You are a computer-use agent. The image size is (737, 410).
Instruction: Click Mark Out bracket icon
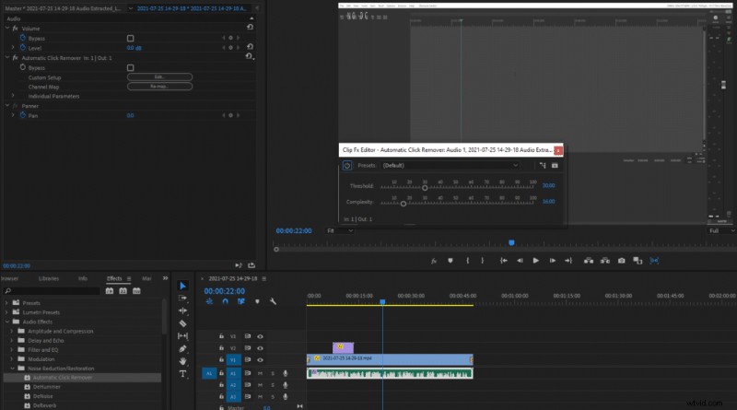coord(482,261)
